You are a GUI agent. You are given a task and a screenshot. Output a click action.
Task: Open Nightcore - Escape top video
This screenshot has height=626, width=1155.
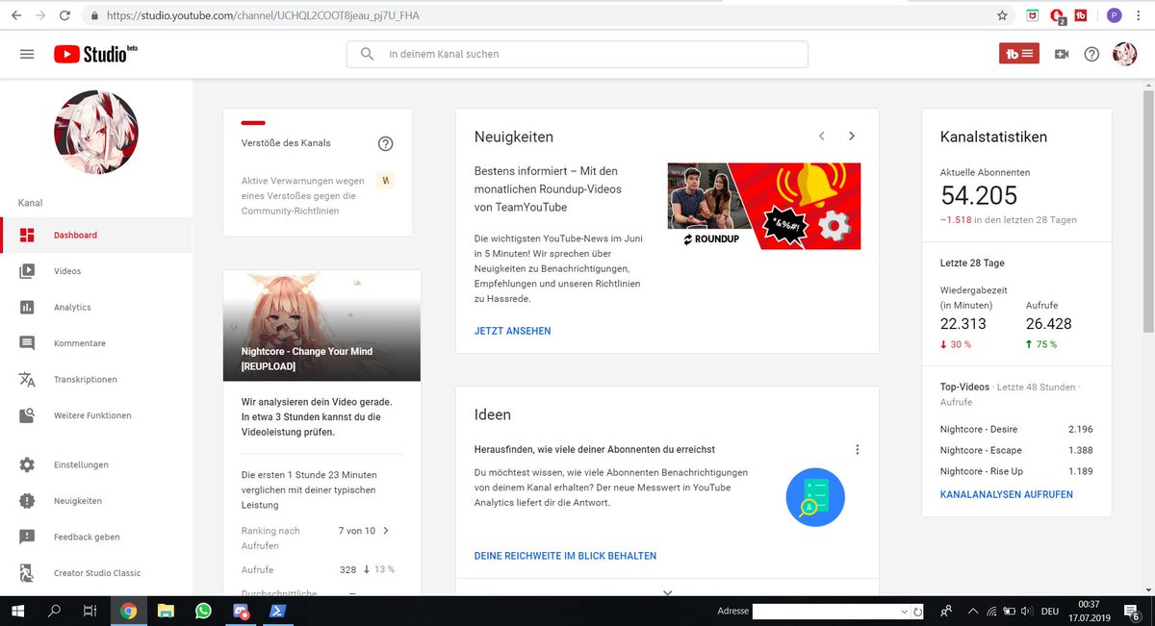click(981, 450)
